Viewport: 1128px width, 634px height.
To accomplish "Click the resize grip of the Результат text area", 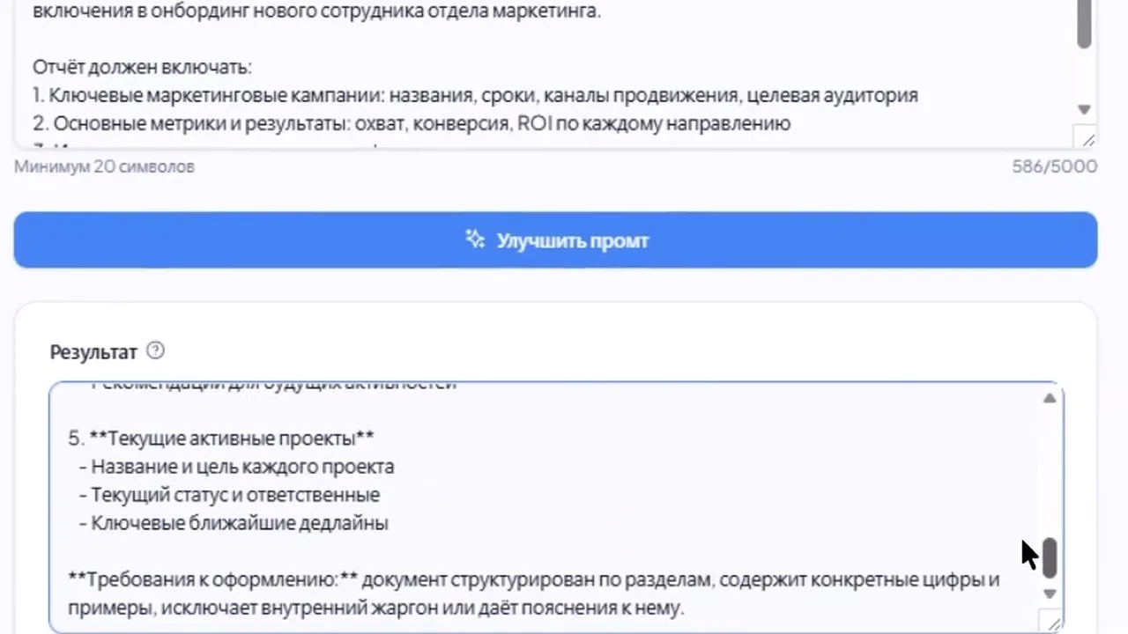I will 1054,623.
